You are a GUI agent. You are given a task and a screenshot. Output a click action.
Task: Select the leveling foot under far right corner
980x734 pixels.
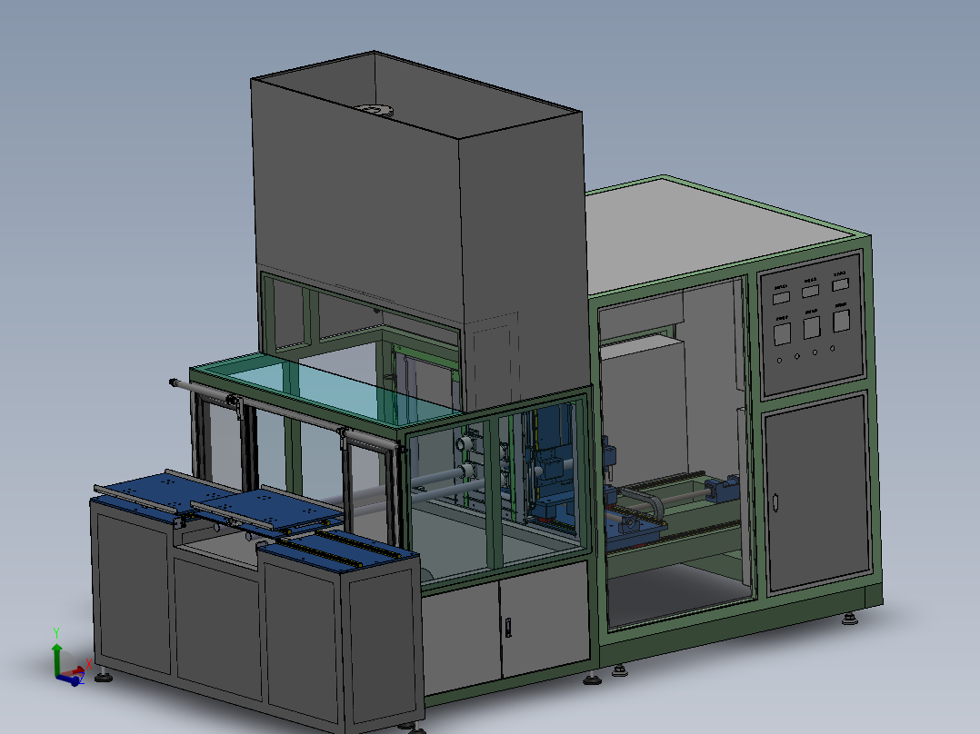tap(849, 620)
